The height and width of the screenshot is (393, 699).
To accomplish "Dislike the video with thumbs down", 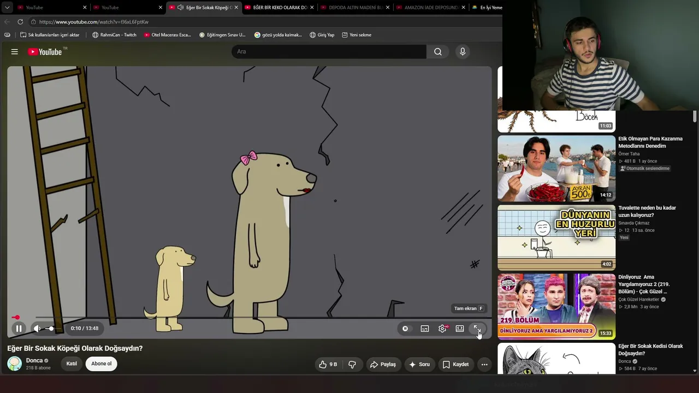I will [352, 365].
